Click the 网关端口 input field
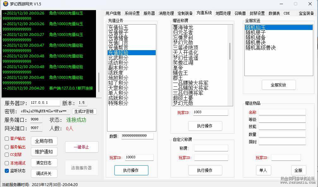The width and height of the screenshot is (318, 187). pos(36,128)
